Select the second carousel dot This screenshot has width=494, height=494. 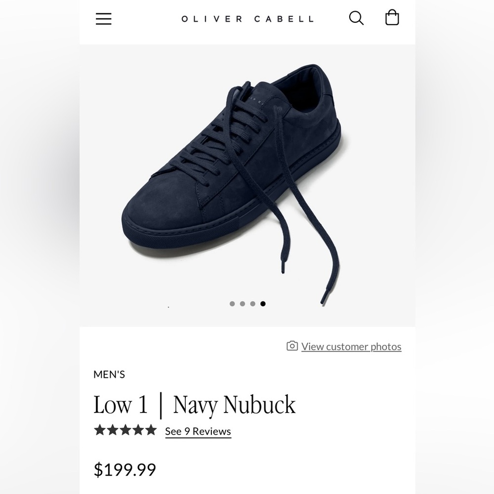point(243,303)
